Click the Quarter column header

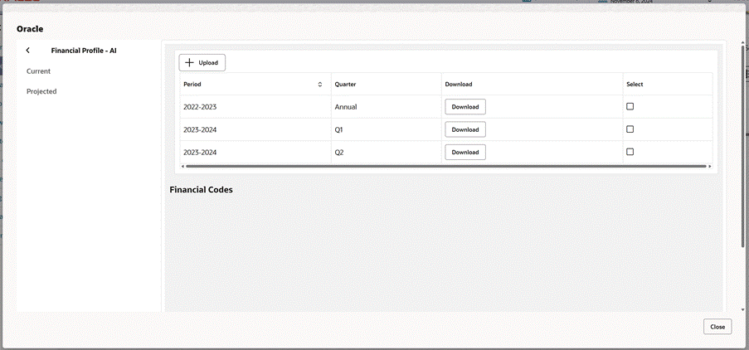[386, 84]
